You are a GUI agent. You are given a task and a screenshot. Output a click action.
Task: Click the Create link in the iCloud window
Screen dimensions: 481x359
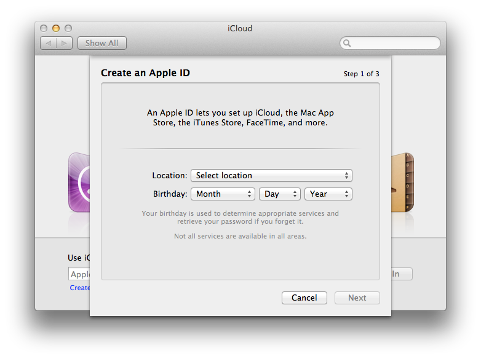coord(80,288)
